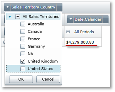Image resolution: width=115 pixels, height=92 pixels.
Task: Cancel the filter dialog
Action: (x=48, y=79)
